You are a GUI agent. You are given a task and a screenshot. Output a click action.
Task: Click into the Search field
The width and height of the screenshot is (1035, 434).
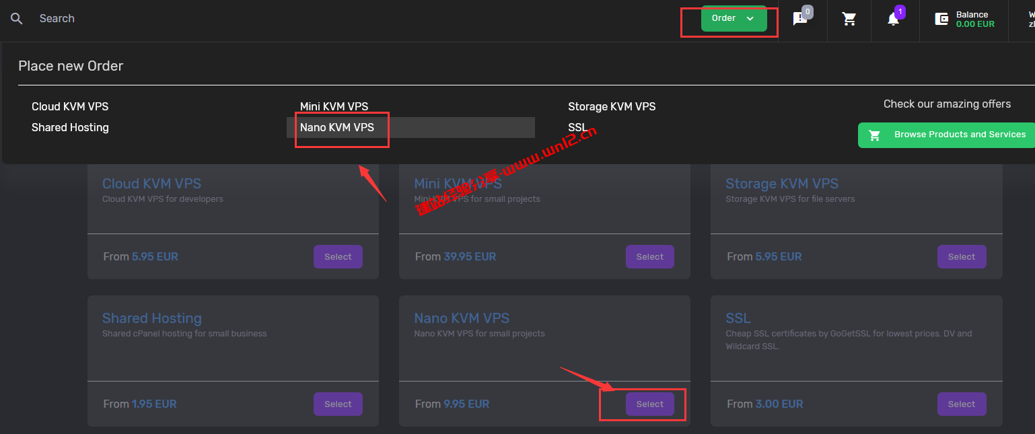point(135,19)
